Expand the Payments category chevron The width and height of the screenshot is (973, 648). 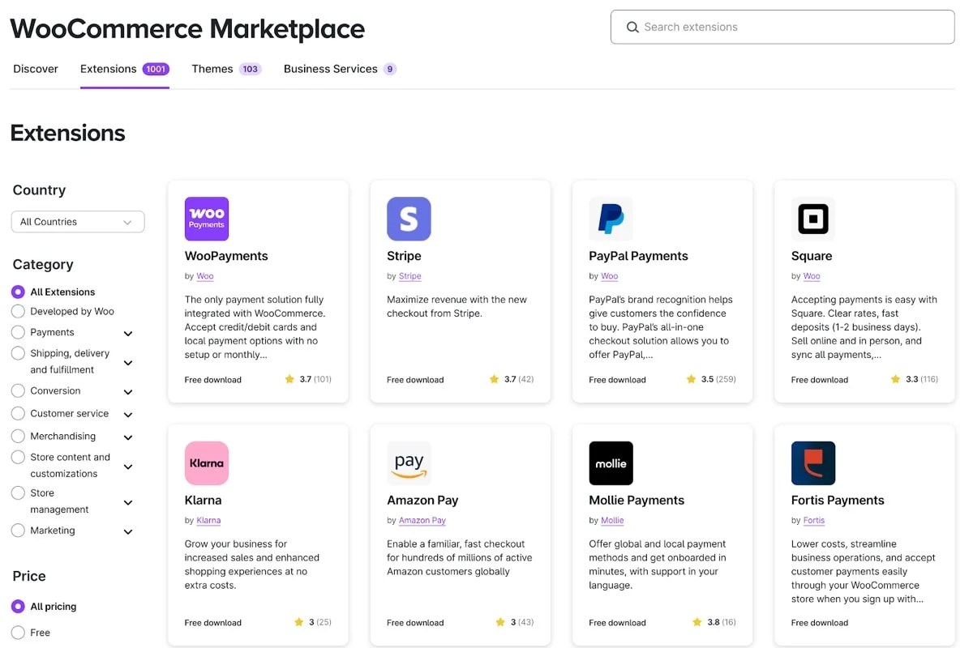[x=128, y=334]
